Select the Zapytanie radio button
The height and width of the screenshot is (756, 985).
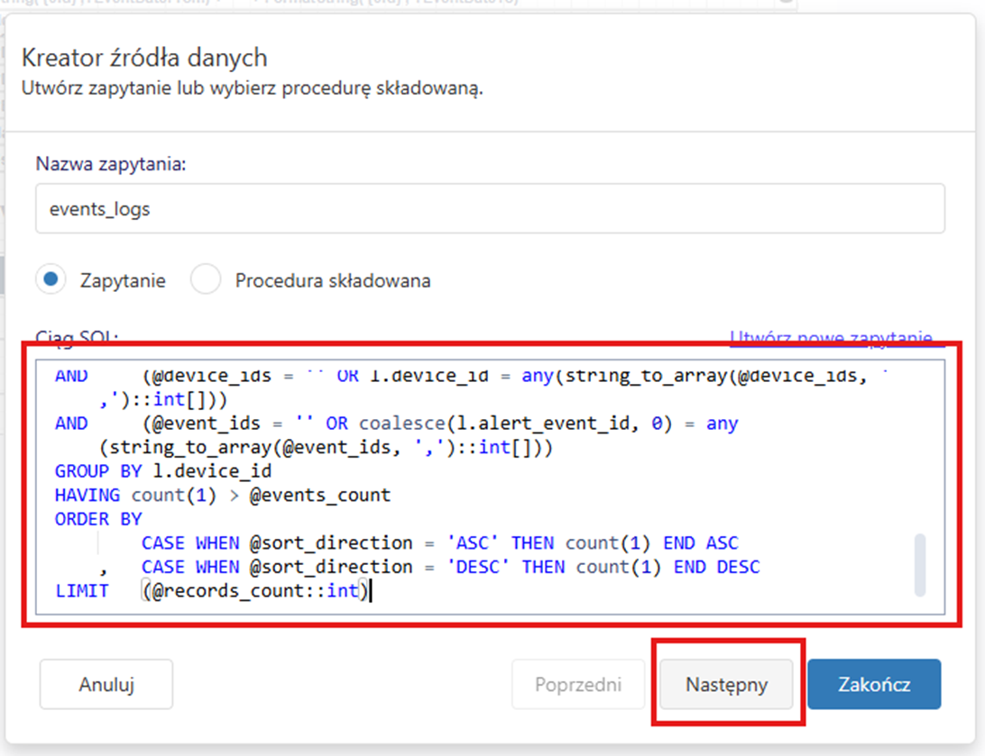(x=51, y=280)
